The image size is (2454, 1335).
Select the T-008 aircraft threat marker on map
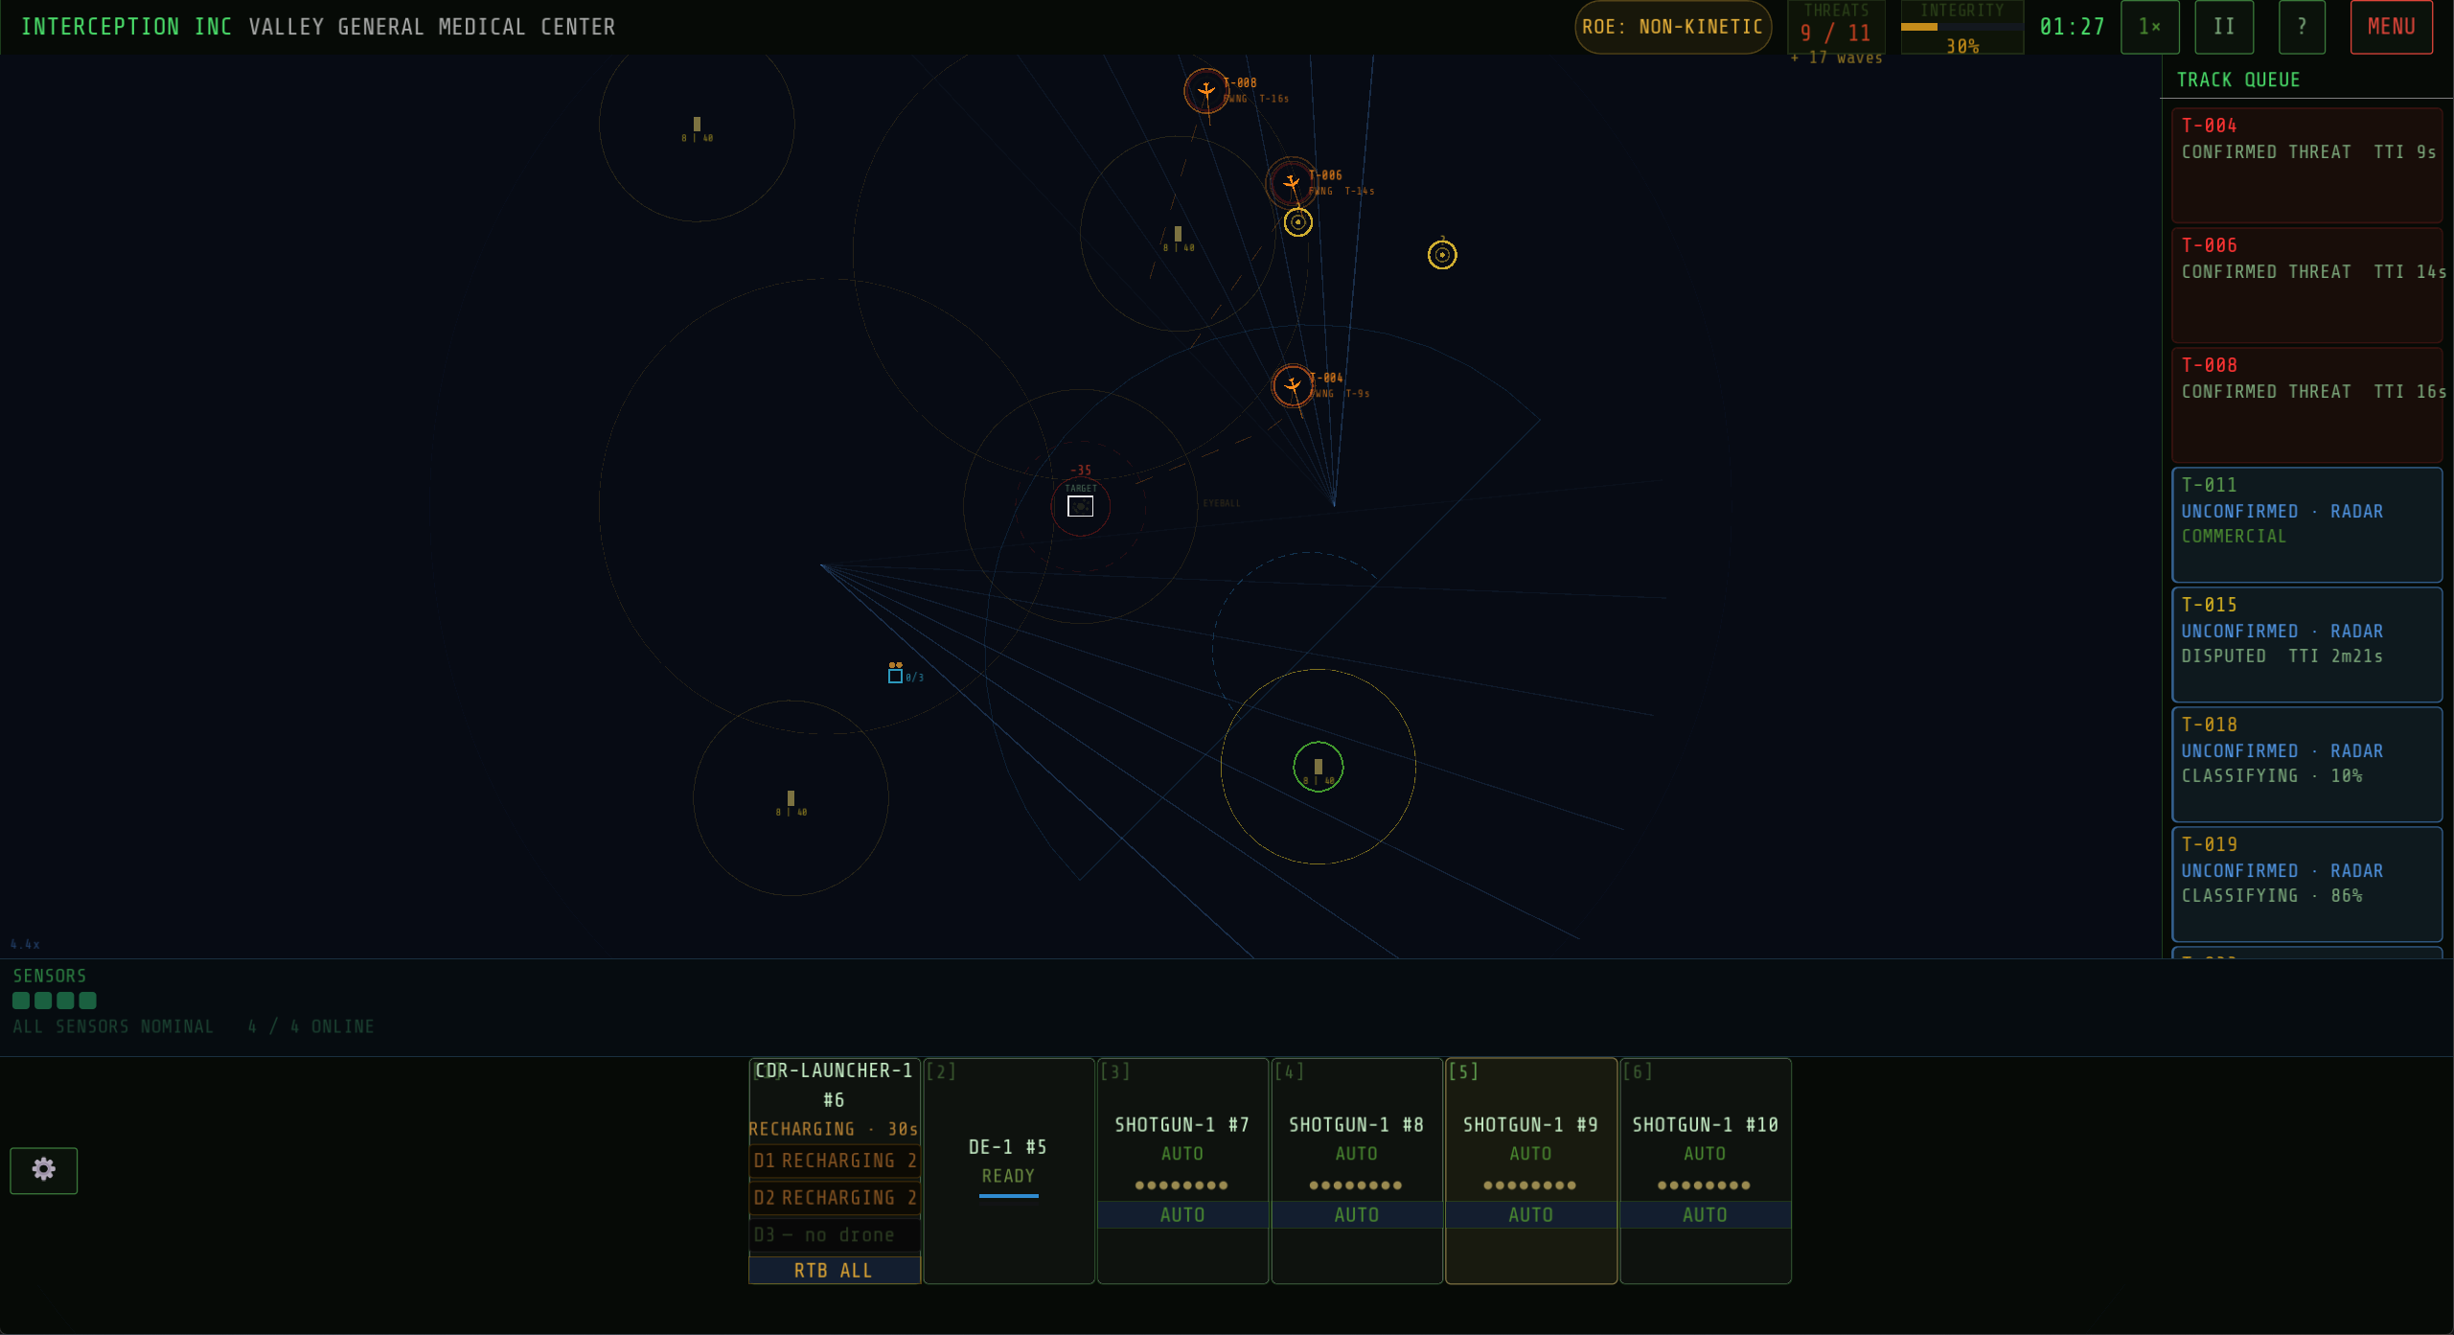[x=1205, y=91]
